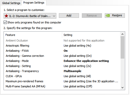This screenshot has height=95, width=130.
Task: Open CUDA 'Use global setting (All)' value
Action: point(77,76)
